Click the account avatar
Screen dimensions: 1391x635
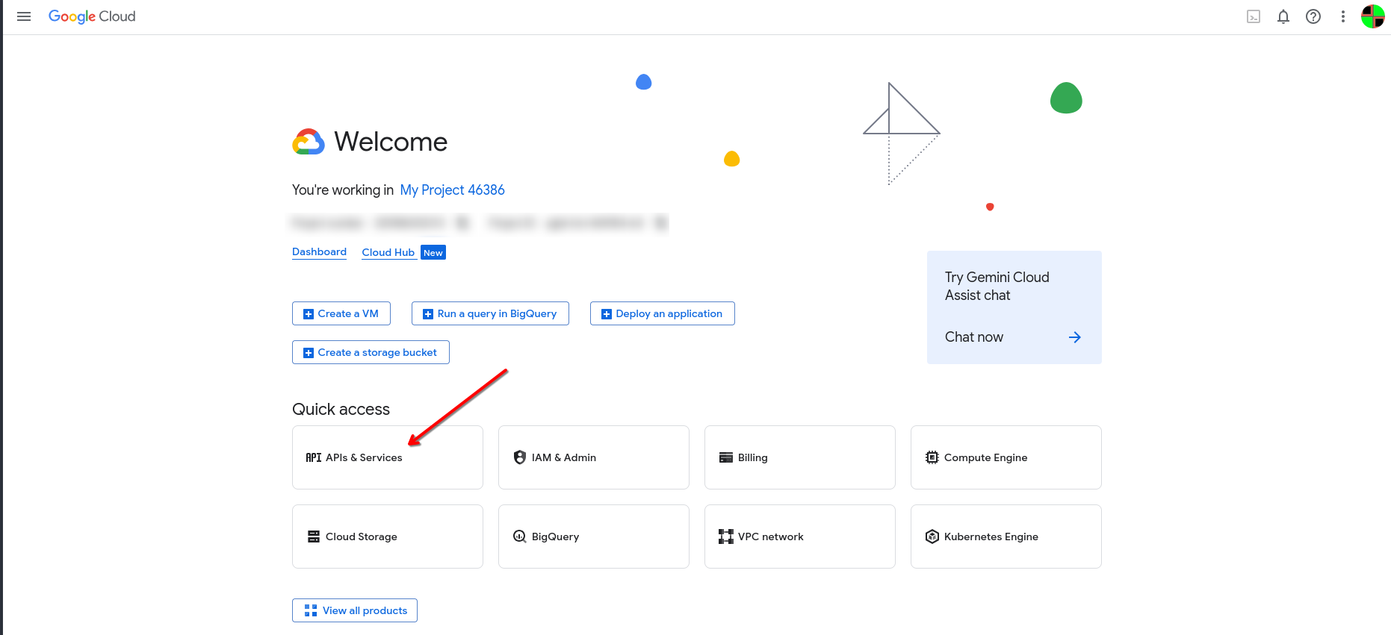click(x=1373, y=16)
